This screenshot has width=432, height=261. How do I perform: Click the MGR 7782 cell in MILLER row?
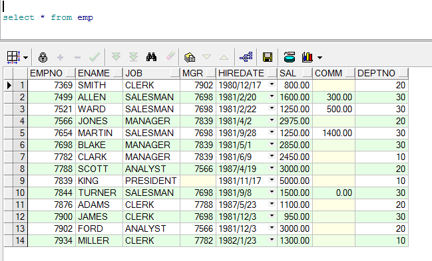[198, 240]
